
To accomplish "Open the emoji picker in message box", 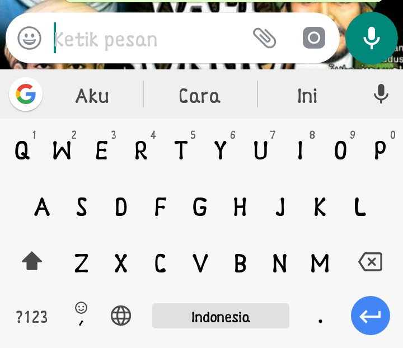I will click(29, 38).
